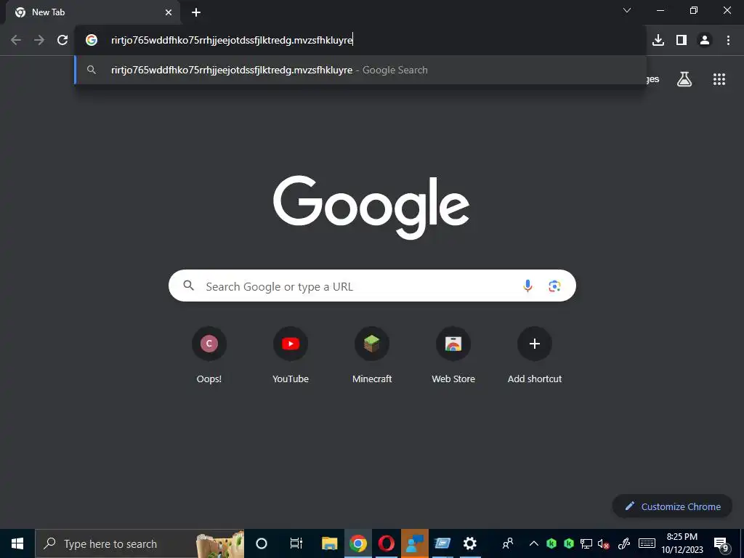Toggle the Chrome side panel icon
The width and height of the screenshot is (744, 558).
pyautogui.click(x=682, y=41)
